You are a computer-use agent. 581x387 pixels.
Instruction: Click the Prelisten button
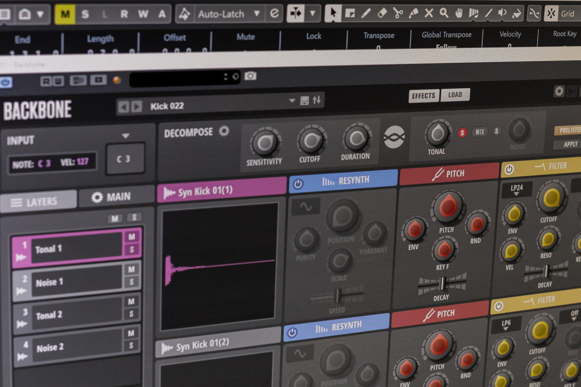[x=567, y=130]
